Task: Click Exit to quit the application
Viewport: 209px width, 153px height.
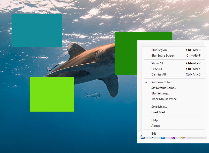Action: click(154, 133)
